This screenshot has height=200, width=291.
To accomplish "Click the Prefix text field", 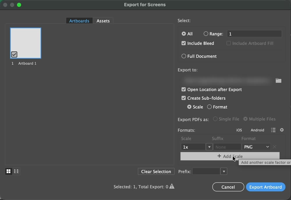I will click(x=206, y=171).
